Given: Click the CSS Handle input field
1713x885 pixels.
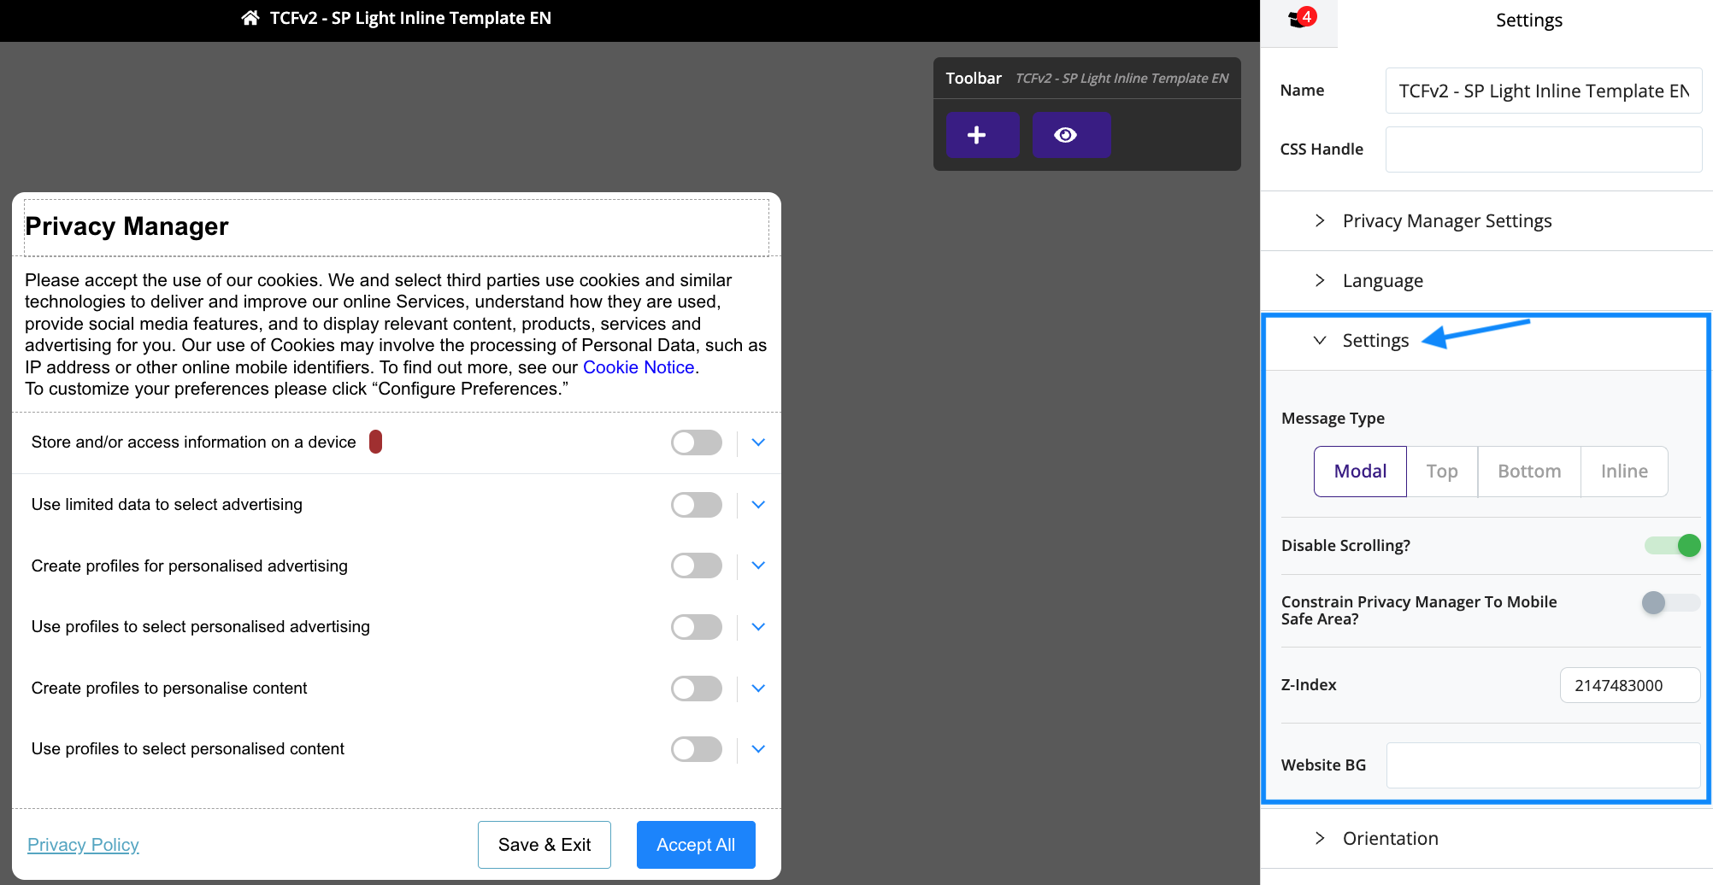Looking at the screenshot, I should (x=1544, y=149).
